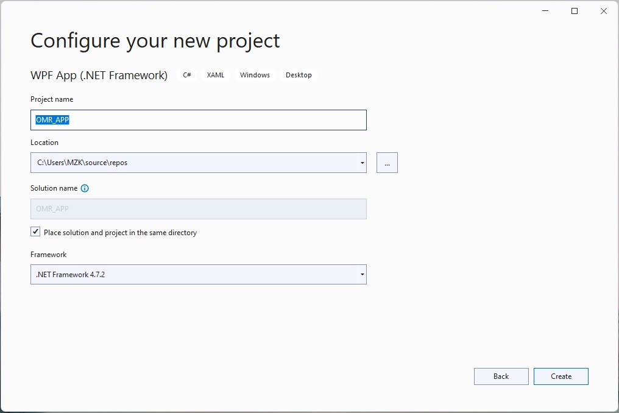The image size is (619, 413).
Task: Select the Windows platform tag
Action: tap(254, 74)
